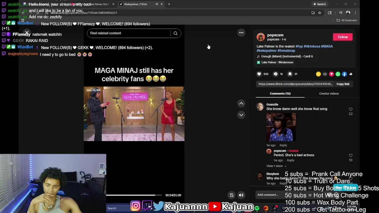Click the yellow repost icon

coord(318,74)
